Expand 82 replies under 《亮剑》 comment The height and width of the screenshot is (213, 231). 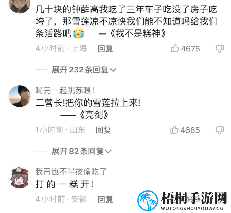tap(81, 151)
